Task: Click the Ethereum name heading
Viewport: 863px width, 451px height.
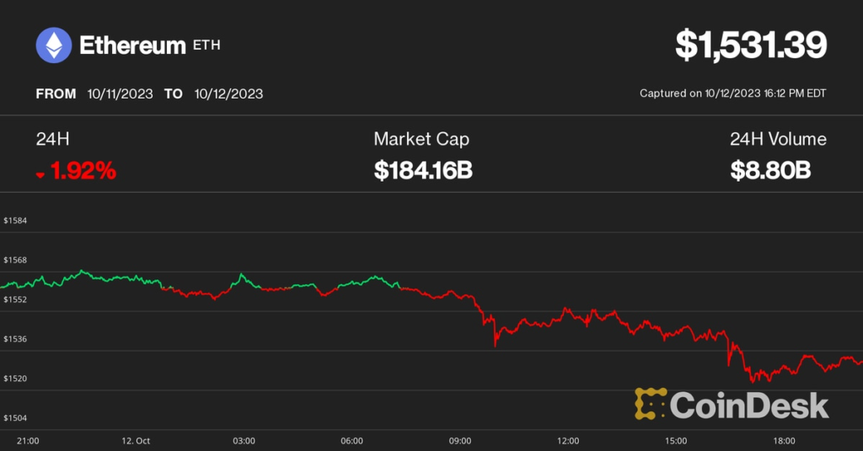Action: (131, 45)
